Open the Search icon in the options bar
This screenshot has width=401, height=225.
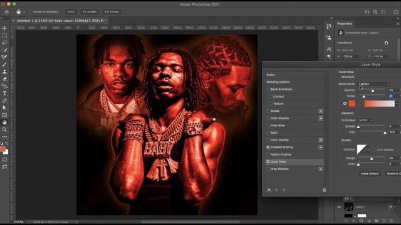pos(375,12)
